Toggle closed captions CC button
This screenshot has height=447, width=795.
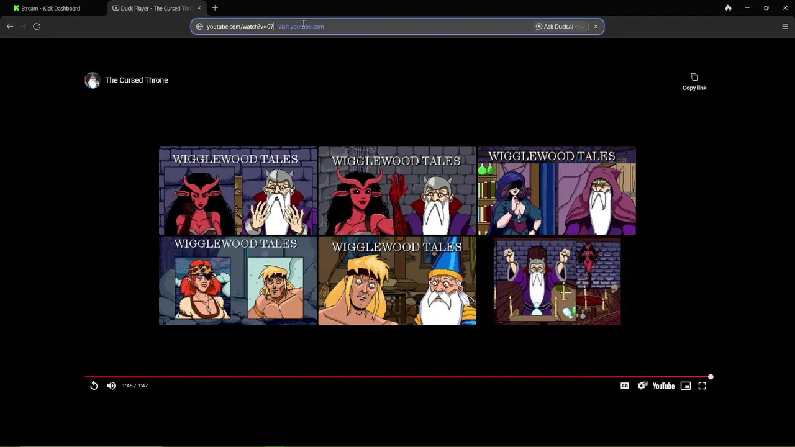625,386
